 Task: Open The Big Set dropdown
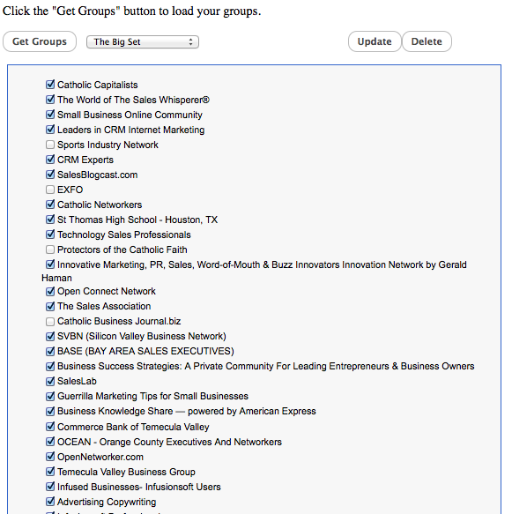[x=143, y=42]
